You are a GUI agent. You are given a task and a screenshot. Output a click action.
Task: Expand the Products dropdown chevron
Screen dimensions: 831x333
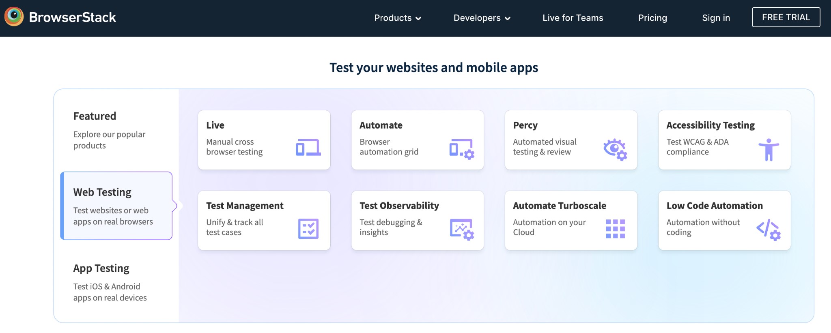click(x=418, y=18)
